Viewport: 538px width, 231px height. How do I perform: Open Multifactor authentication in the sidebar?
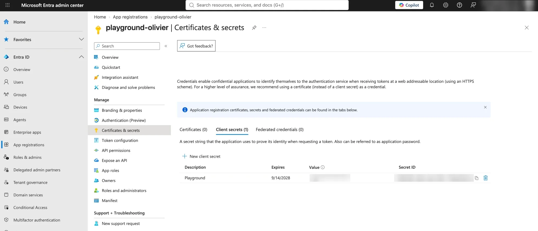point(37,220)
